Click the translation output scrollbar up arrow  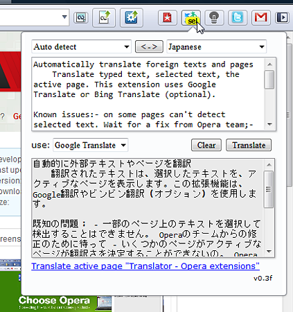tap(269, 165)
